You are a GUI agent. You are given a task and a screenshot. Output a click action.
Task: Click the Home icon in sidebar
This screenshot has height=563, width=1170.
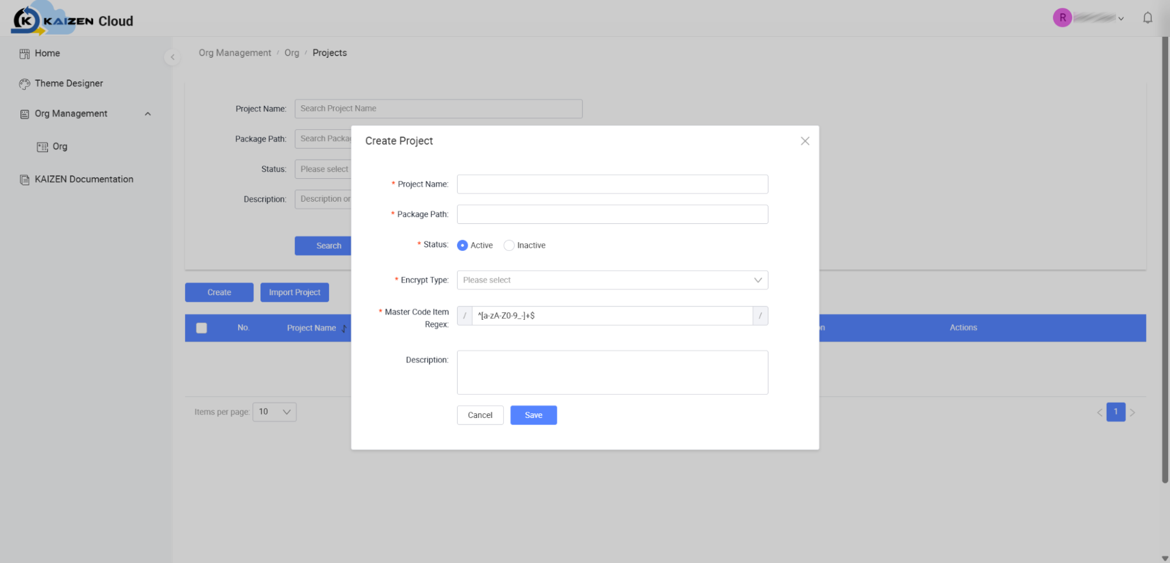[x=25, y=54]
